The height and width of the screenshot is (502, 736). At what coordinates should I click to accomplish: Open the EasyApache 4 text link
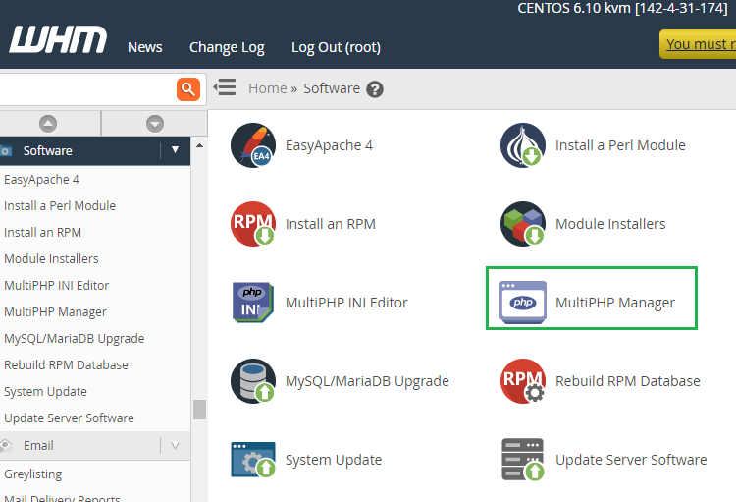[329, 145]
